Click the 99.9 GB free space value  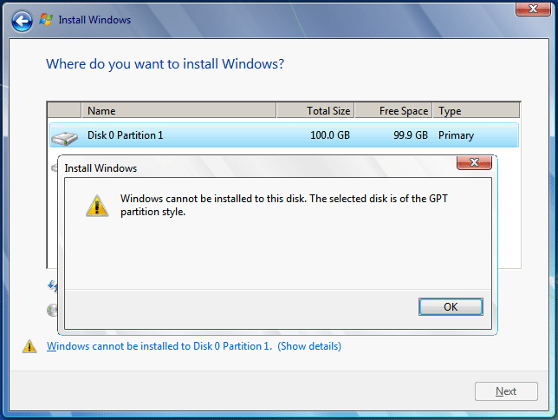click(x=411, y=135)
